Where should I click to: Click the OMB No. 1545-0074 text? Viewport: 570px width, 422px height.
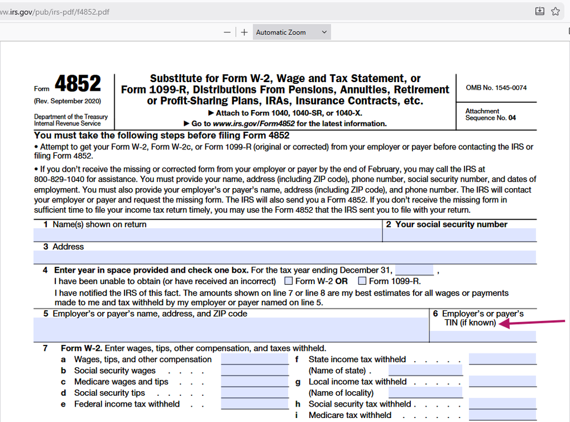pyautogui.click(x=496, y=88)
